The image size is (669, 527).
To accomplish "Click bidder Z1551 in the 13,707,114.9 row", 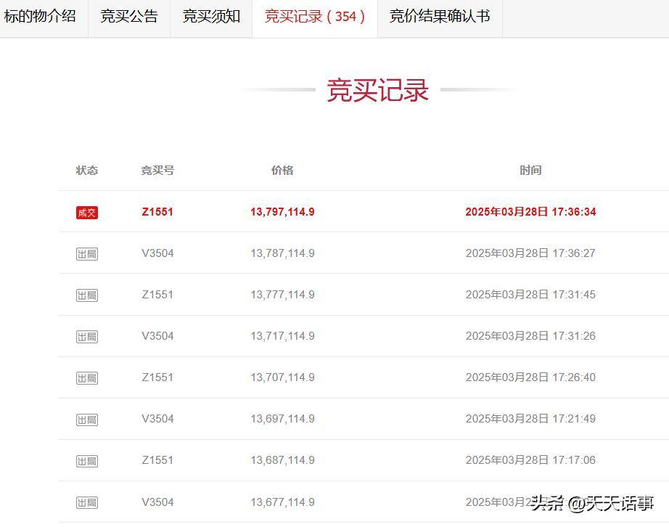I will pos(157,377).
